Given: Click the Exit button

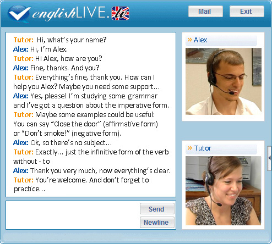Looking at the screenshot, I should click(247, 12).
